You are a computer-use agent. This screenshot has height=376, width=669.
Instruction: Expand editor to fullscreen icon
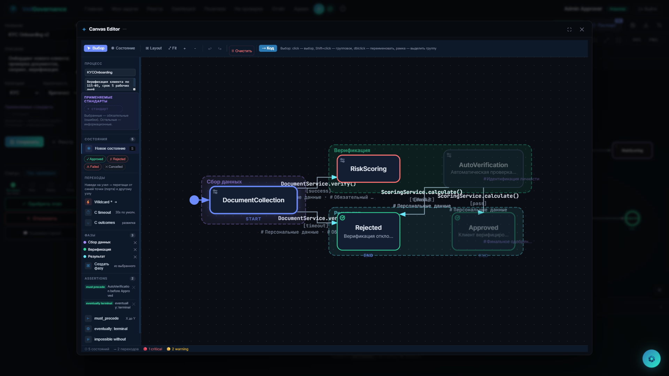point(569,30)
